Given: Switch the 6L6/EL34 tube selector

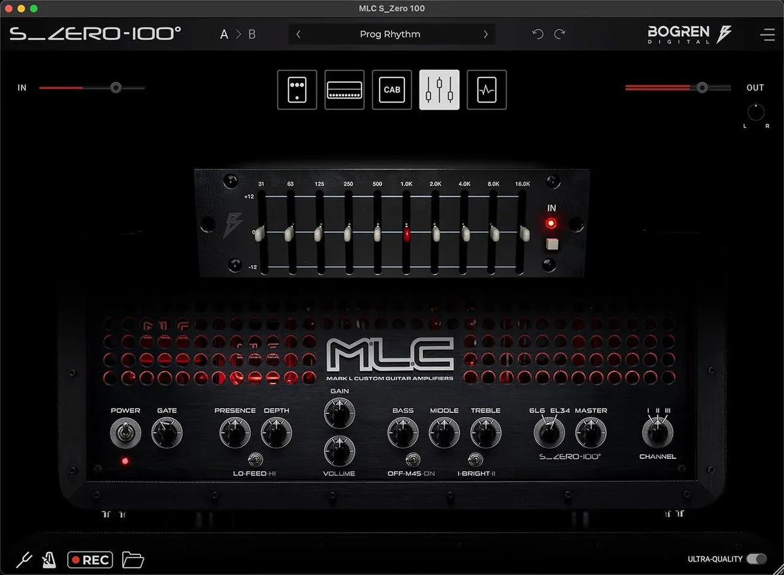Looking at the screenshot, I should [x=548, y=432].
